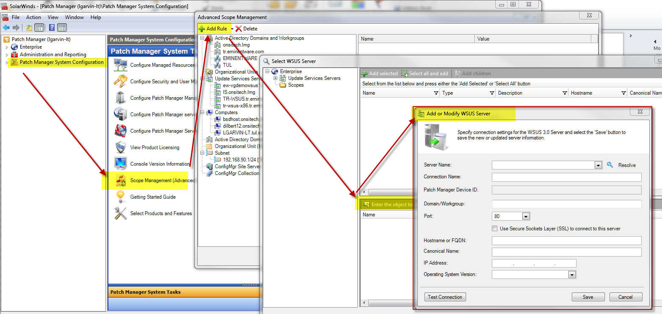Image resolution: width=662 pixels, height=314 pixels.
Task: Click the Hostname column filter icon
Action: tap(623, 93)
